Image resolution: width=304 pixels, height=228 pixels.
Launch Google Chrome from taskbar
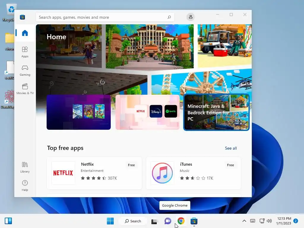[181, 221]
